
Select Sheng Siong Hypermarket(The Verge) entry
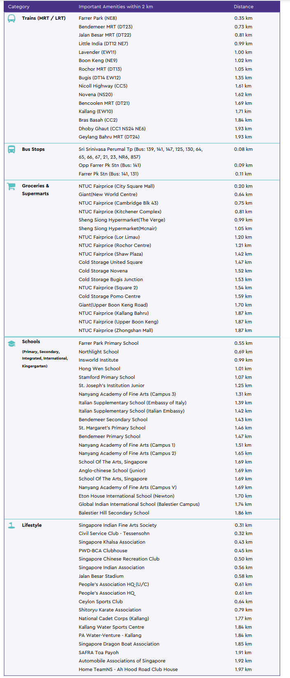click(122, 220)
